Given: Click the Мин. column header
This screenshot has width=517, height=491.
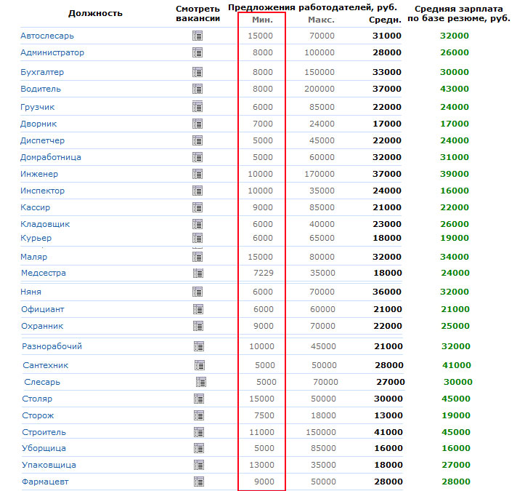Looking at the screenshot, I should [261, 20].
